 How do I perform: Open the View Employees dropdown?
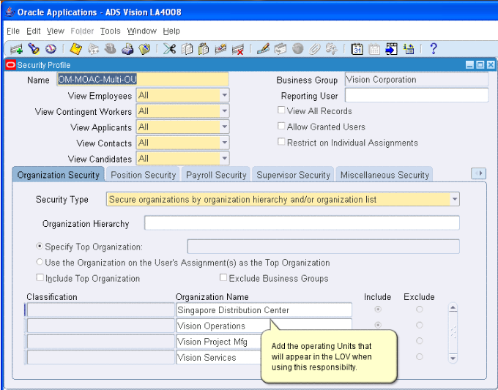(225, 95)
